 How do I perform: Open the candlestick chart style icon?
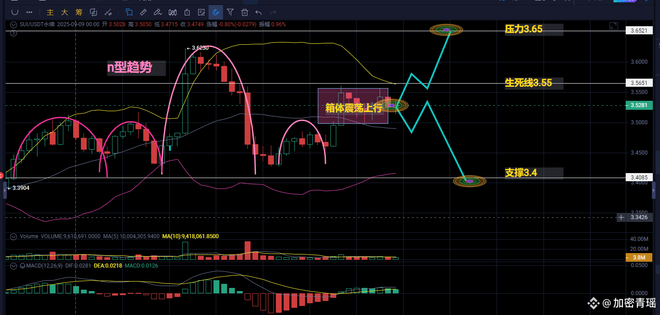[x=172, y=12]
